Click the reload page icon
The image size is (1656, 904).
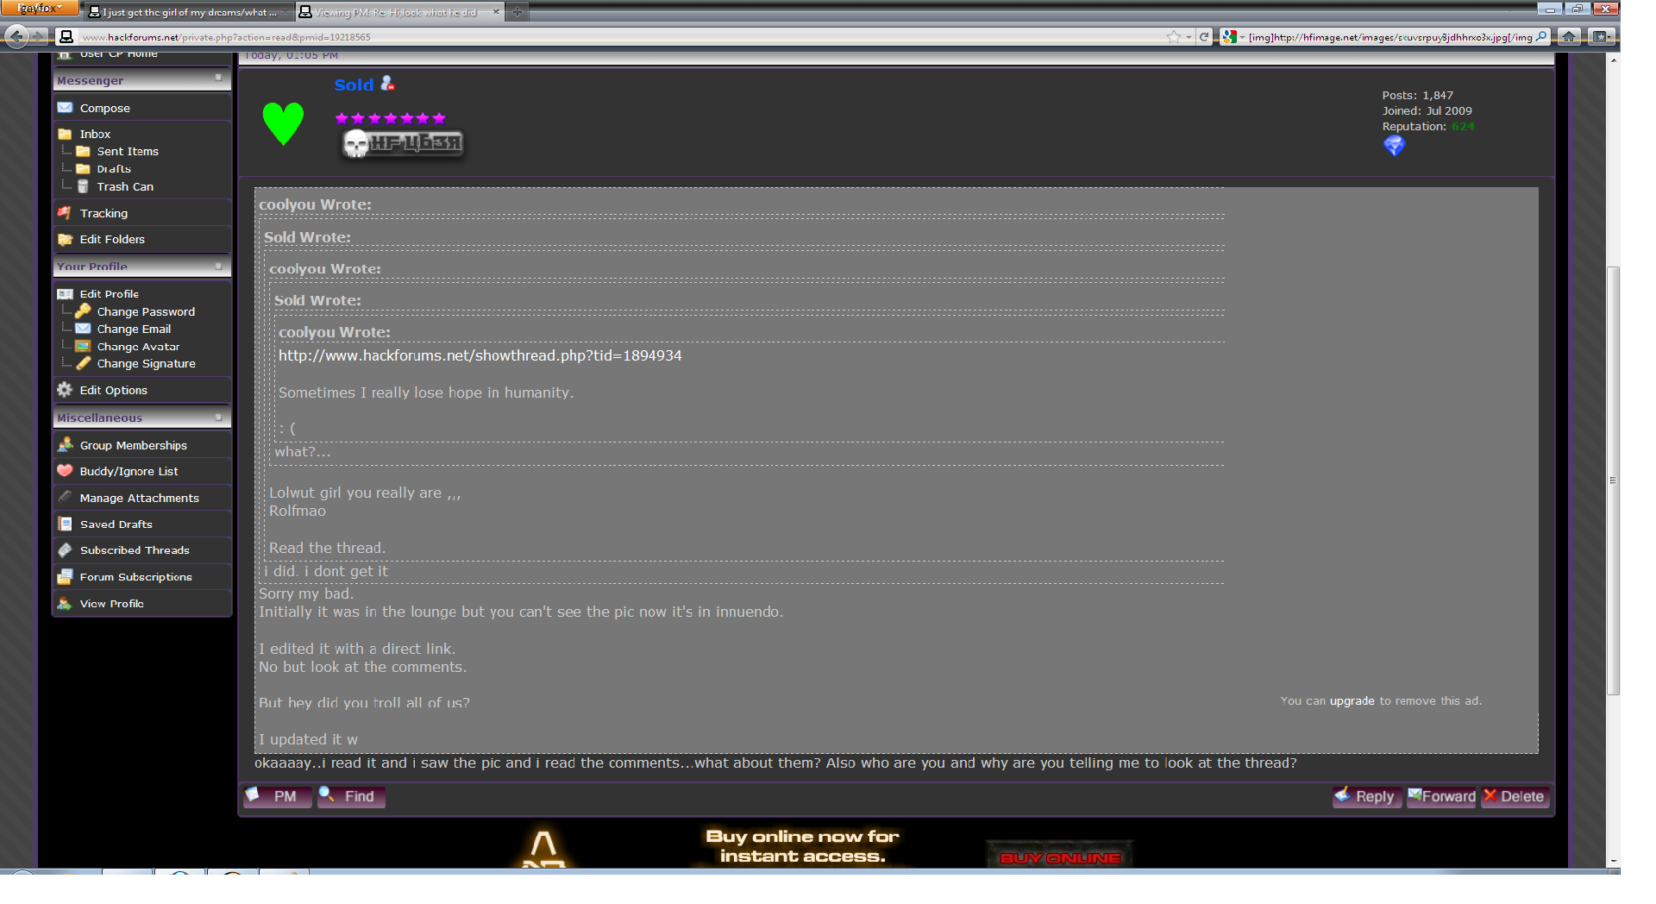click(x=1204, y=36)
